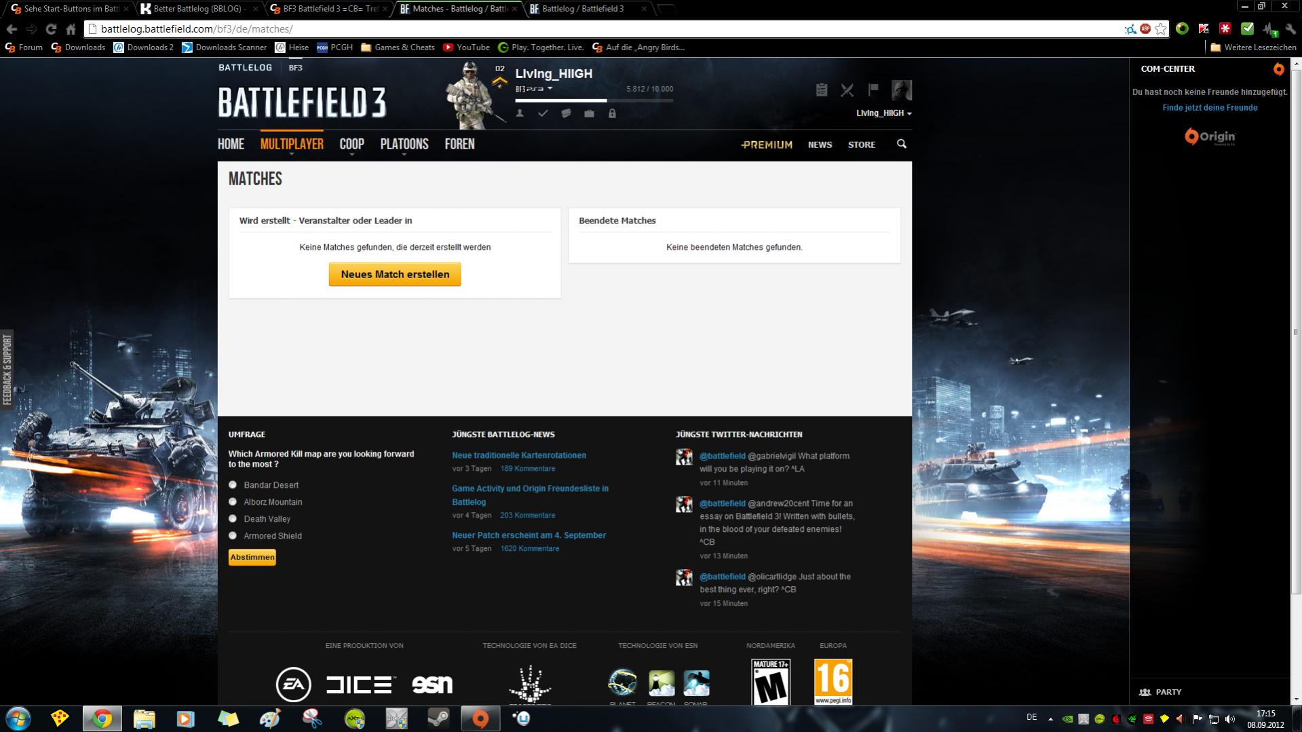Open the PREMIUM nav item
The width and height of the screenshot is (1302, 732).
[x=767, y=145]
